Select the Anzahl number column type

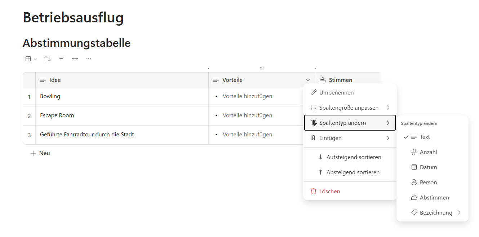tap(428, 152)
